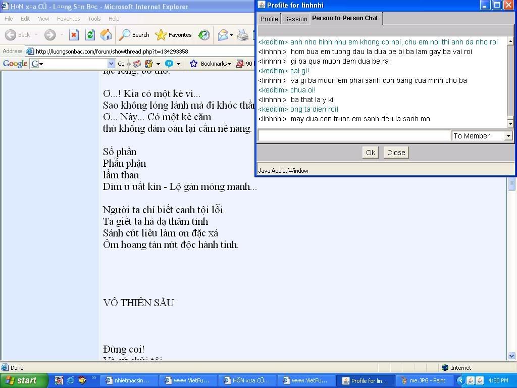
Task: Open the Favorites pane with the star icon
Action: pyautogui.click(x=173, y=35)
